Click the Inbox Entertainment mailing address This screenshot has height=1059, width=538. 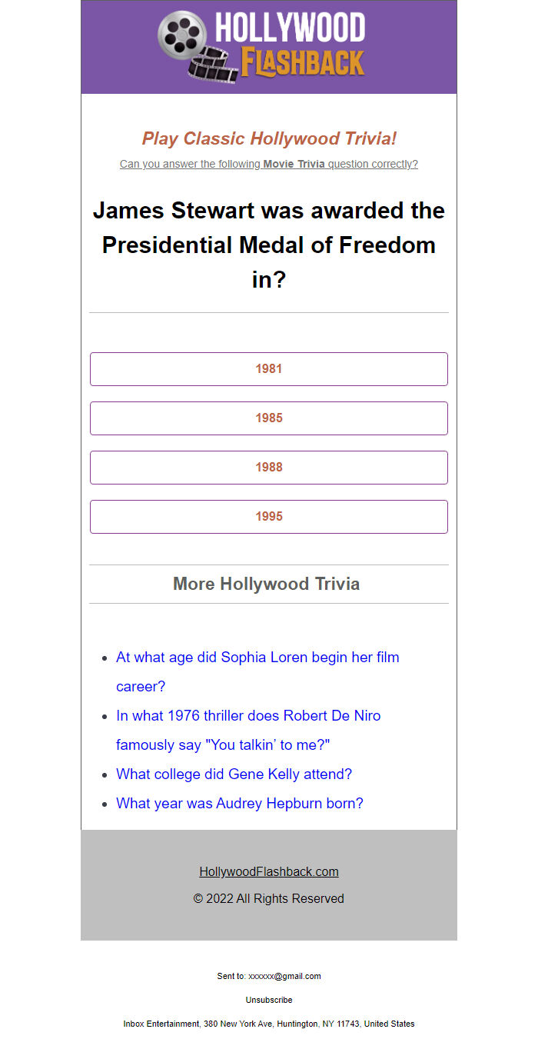coord(269,1024)
